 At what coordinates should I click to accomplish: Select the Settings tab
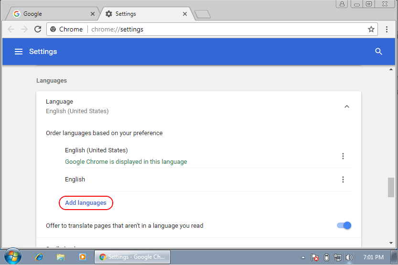tap(147, 14)
